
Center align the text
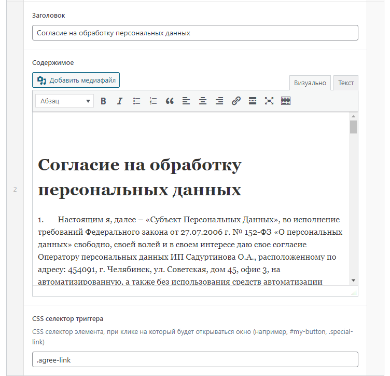[203, 101]
